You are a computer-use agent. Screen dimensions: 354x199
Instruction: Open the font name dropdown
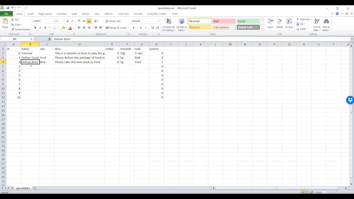pos(53,21)
